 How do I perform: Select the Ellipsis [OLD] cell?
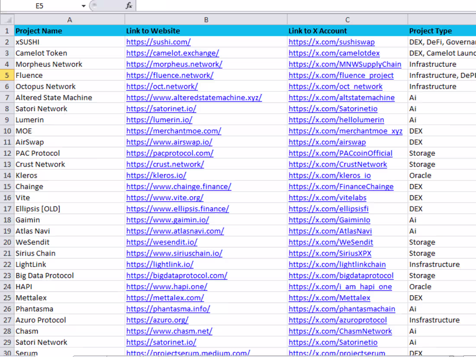tap(70, 209)
